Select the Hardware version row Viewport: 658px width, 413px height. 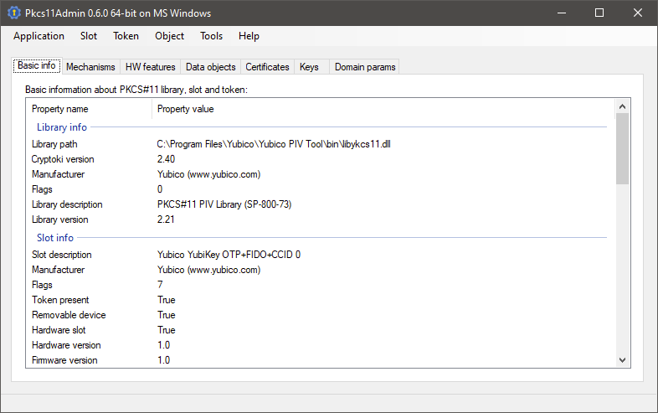click(321, 345)
